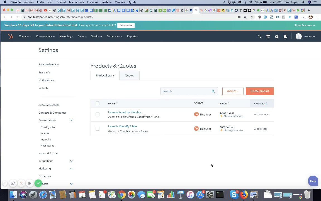Sort table by the NAME column header
Image resolution: width=321 pixels, height=201 pixels.
click(113, 103)
